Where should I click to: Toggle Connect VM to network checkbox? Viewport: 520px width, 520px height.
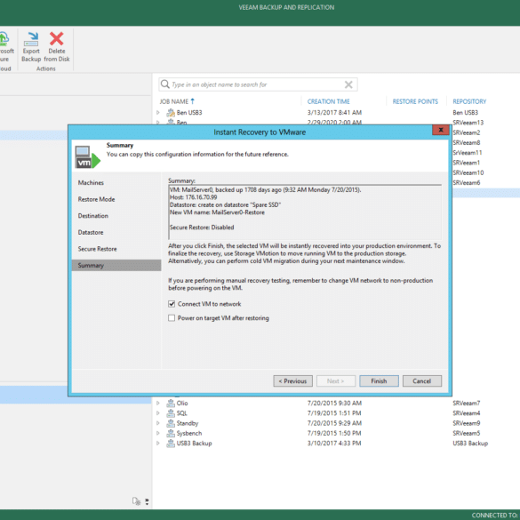(172, 304)
